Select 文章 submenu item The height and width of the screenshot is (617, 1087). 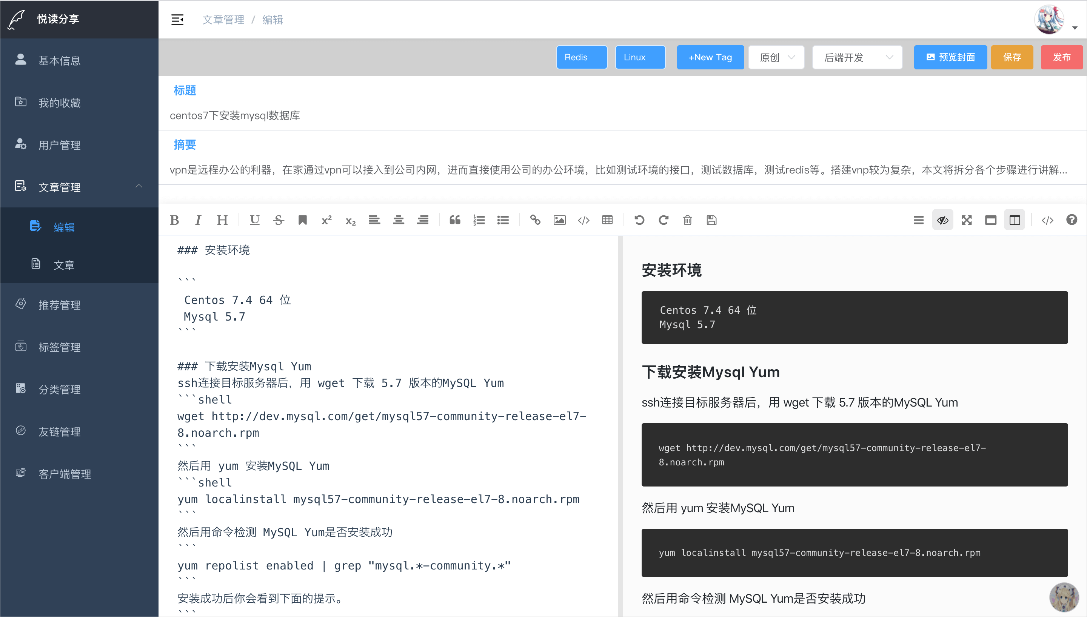pos(63,264)
